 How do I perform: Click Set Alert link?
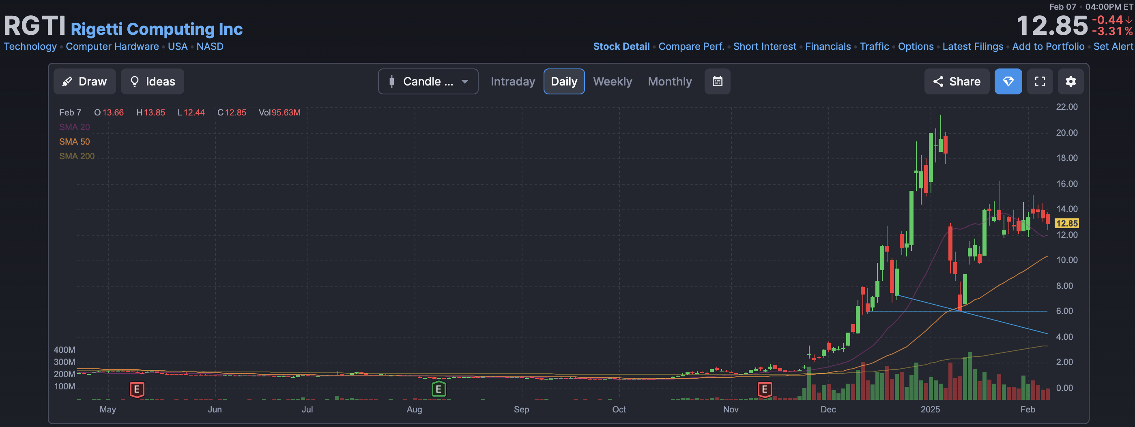1113,46
